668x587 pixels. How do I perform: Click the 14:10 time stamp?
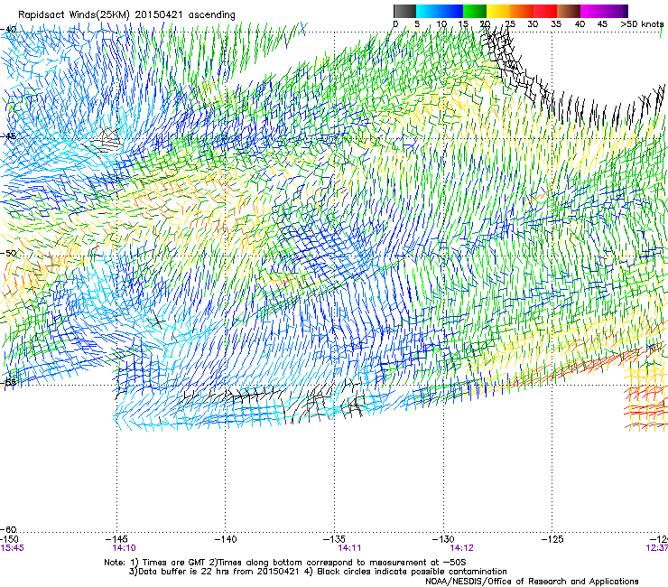coord(124,548)
